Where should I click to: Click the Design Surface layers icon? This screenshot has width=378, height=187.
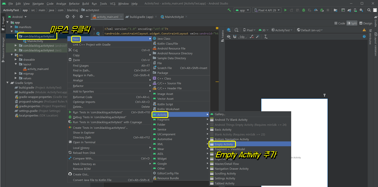coord(229,30)
